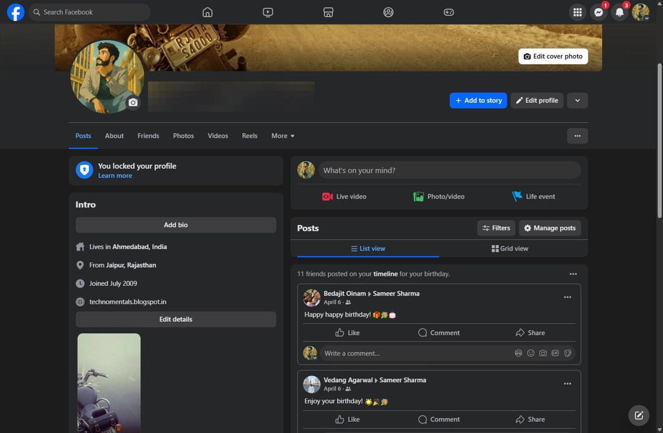Click the Edit details button
This screenshot has width=663, height=433.
[176, 320]
